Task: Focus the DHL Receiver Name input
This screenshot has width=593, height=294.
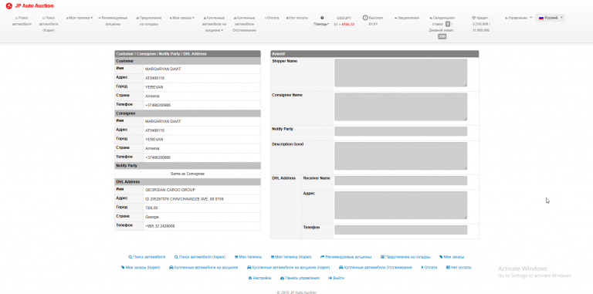Action: click(x=401, y=181)
